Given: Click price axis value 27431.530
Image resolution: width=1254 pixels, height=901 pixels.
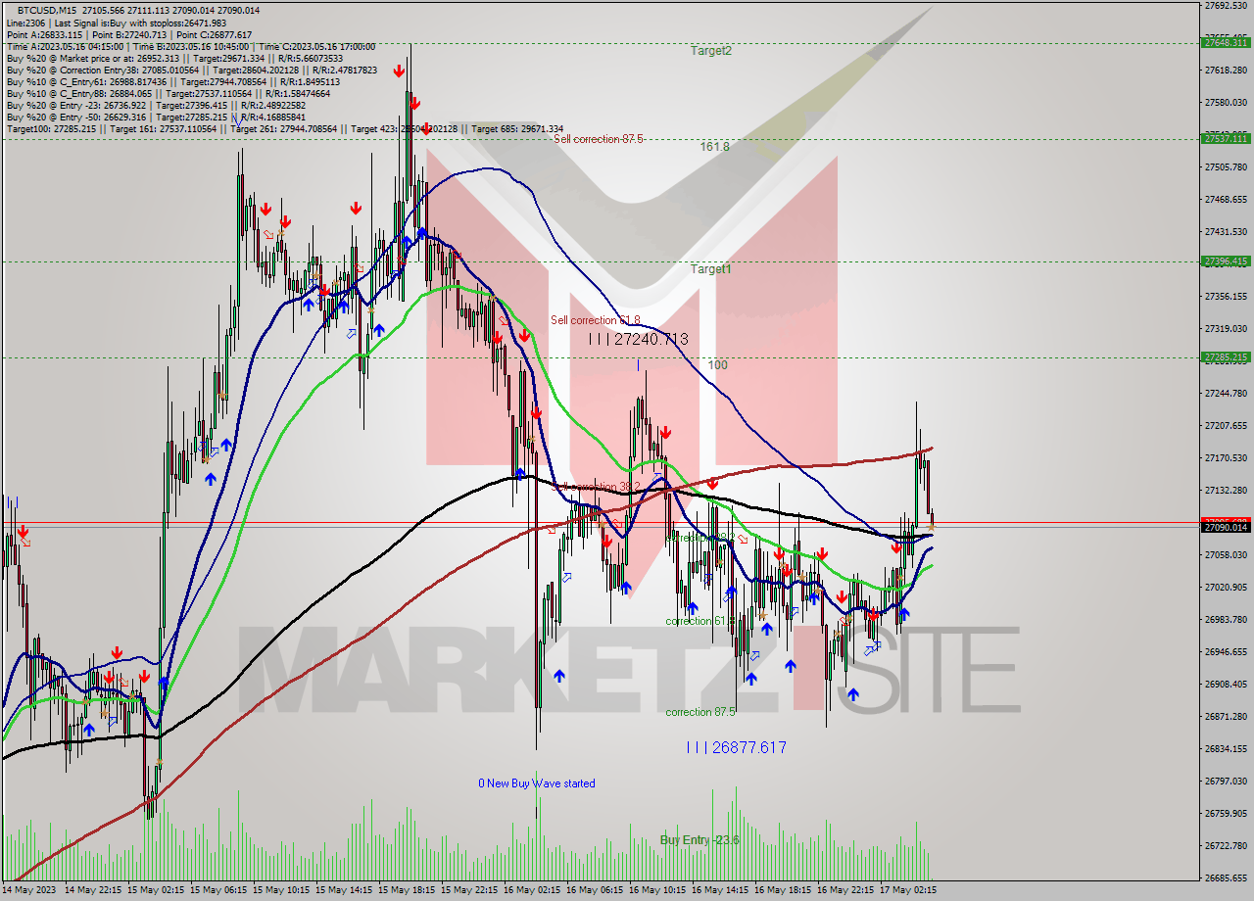Looking at the screenshot, I should [1227, 231].
